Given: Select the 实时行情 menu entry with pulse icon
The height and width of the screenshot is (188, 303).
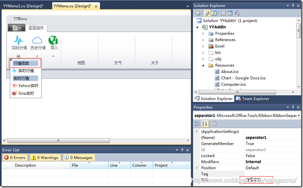Looking at the screenshot, I should click(25, 71).
